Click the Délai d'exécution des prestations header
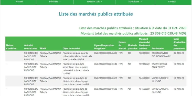Screen dimensions: 192x96 [x=179, y=44]
